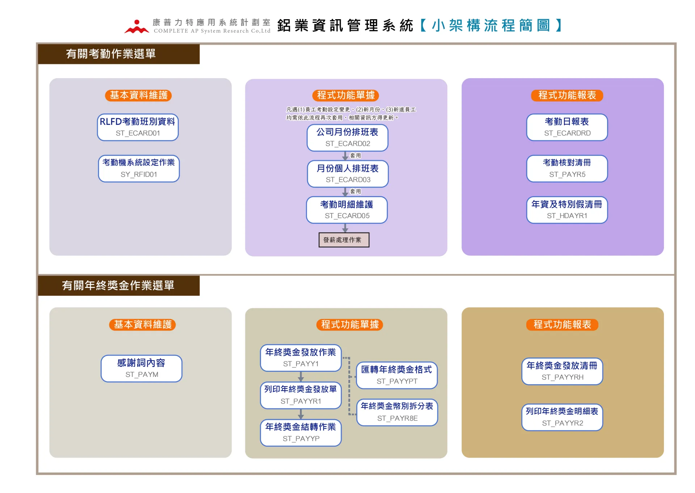The width and height of the screenshot is (695, 493).
Task: Open 年終獎金結轉作業 ST_PAYYP
Action: coord(301,433)
